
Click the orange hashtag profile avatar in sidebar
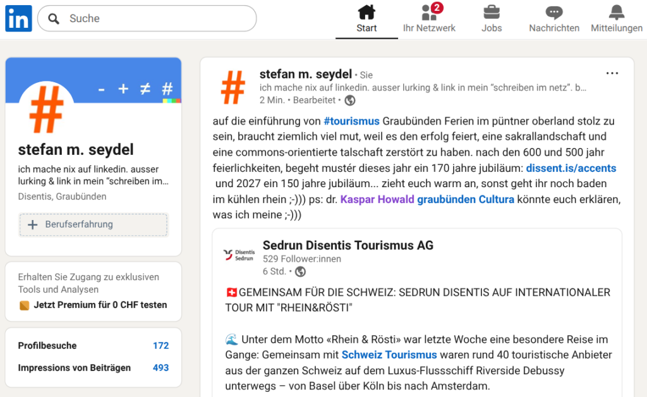(x=47, y=110)
